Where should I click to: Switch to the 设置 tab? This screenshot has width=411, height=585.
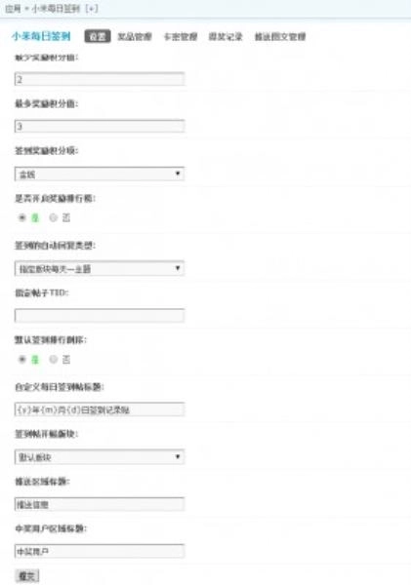coord(98,36)
